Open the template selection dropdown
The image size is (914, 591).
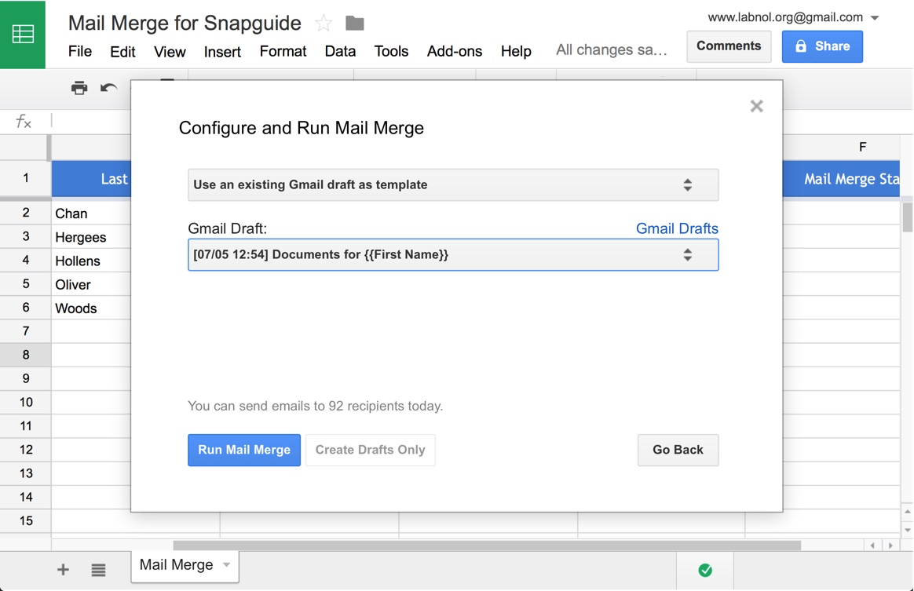(x=452, y=184)
